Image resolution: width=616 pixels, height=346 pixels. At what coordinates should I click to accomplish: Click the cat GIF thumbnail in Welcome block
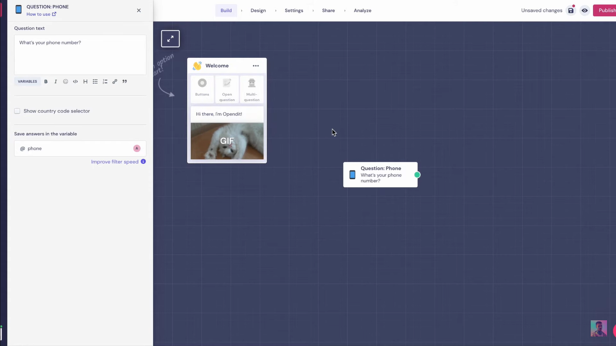point(227,141)
